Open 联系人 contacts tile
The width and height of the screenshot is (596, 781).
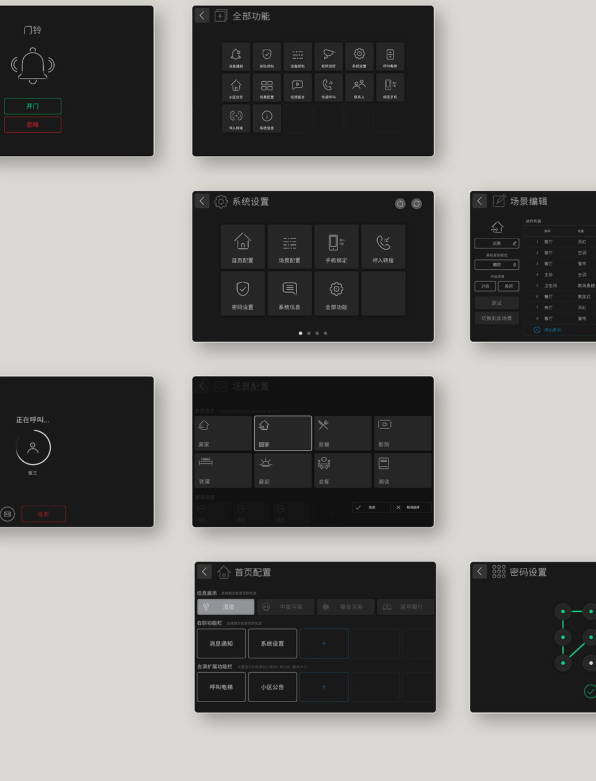pos(359,87)
